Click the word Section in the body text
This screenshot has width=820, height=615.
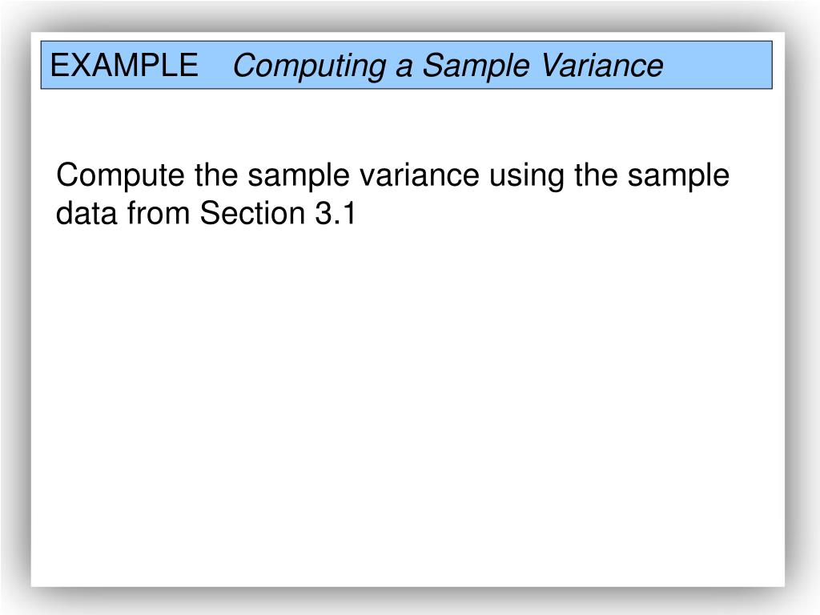click(252, 213)
